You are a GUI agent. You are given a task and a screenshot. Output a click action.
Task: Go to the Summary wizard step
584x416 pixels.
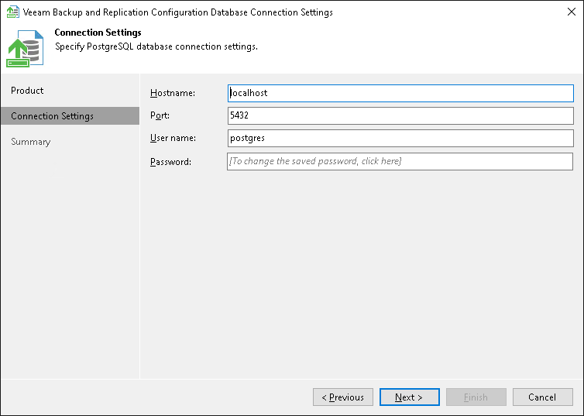click(x=30, y=142)
